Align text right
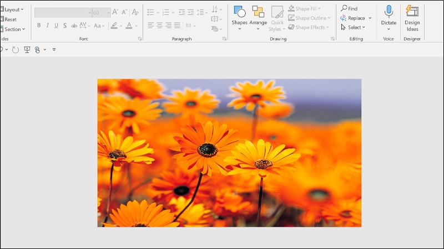Screen dimensions: 444x249 [x=169, y=25]
